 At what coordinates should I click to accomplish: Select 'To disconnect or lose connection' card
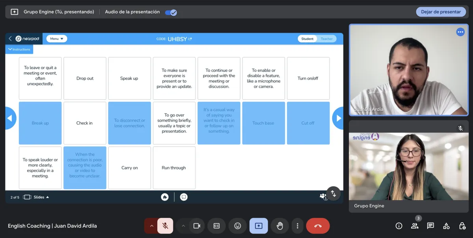click(129, 123)
